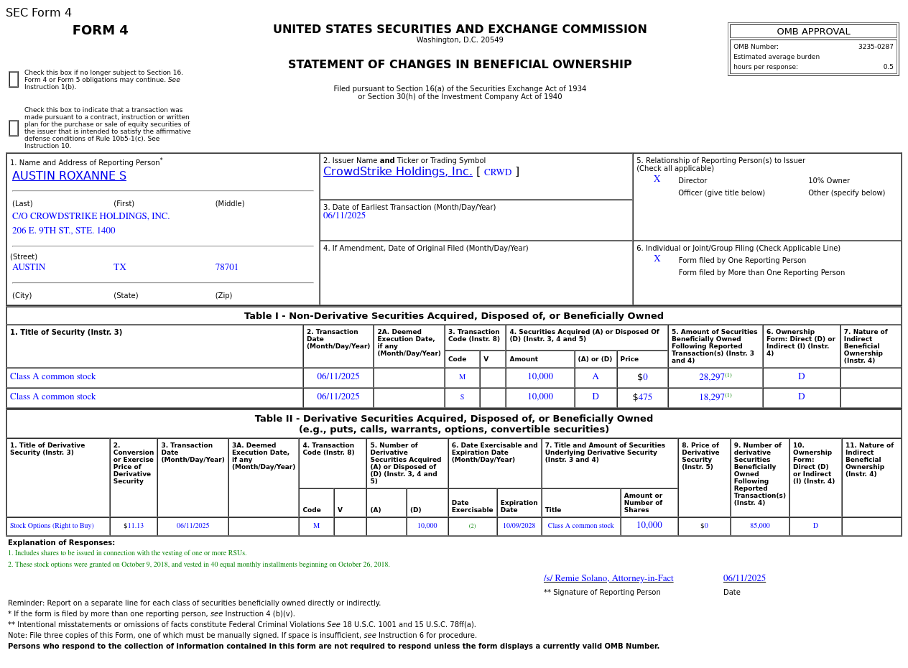
Task: Open the AUSTIN ROXANNE S reporting person link
Action: (x=69, y=176)
